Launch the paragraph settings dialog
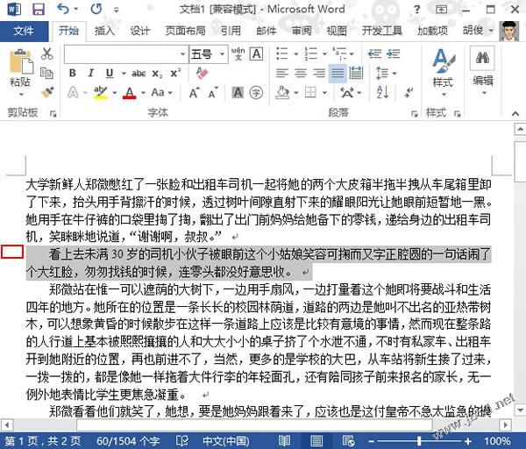This screenshot has height=449, width=526. pyautogui.click(x=415, y=114)
